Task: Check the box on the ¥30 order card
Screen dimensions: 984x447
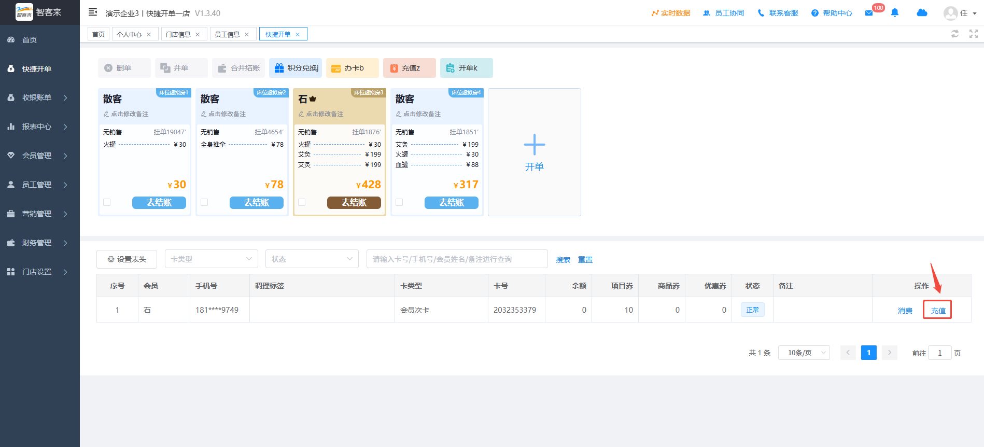Action: 107,202
